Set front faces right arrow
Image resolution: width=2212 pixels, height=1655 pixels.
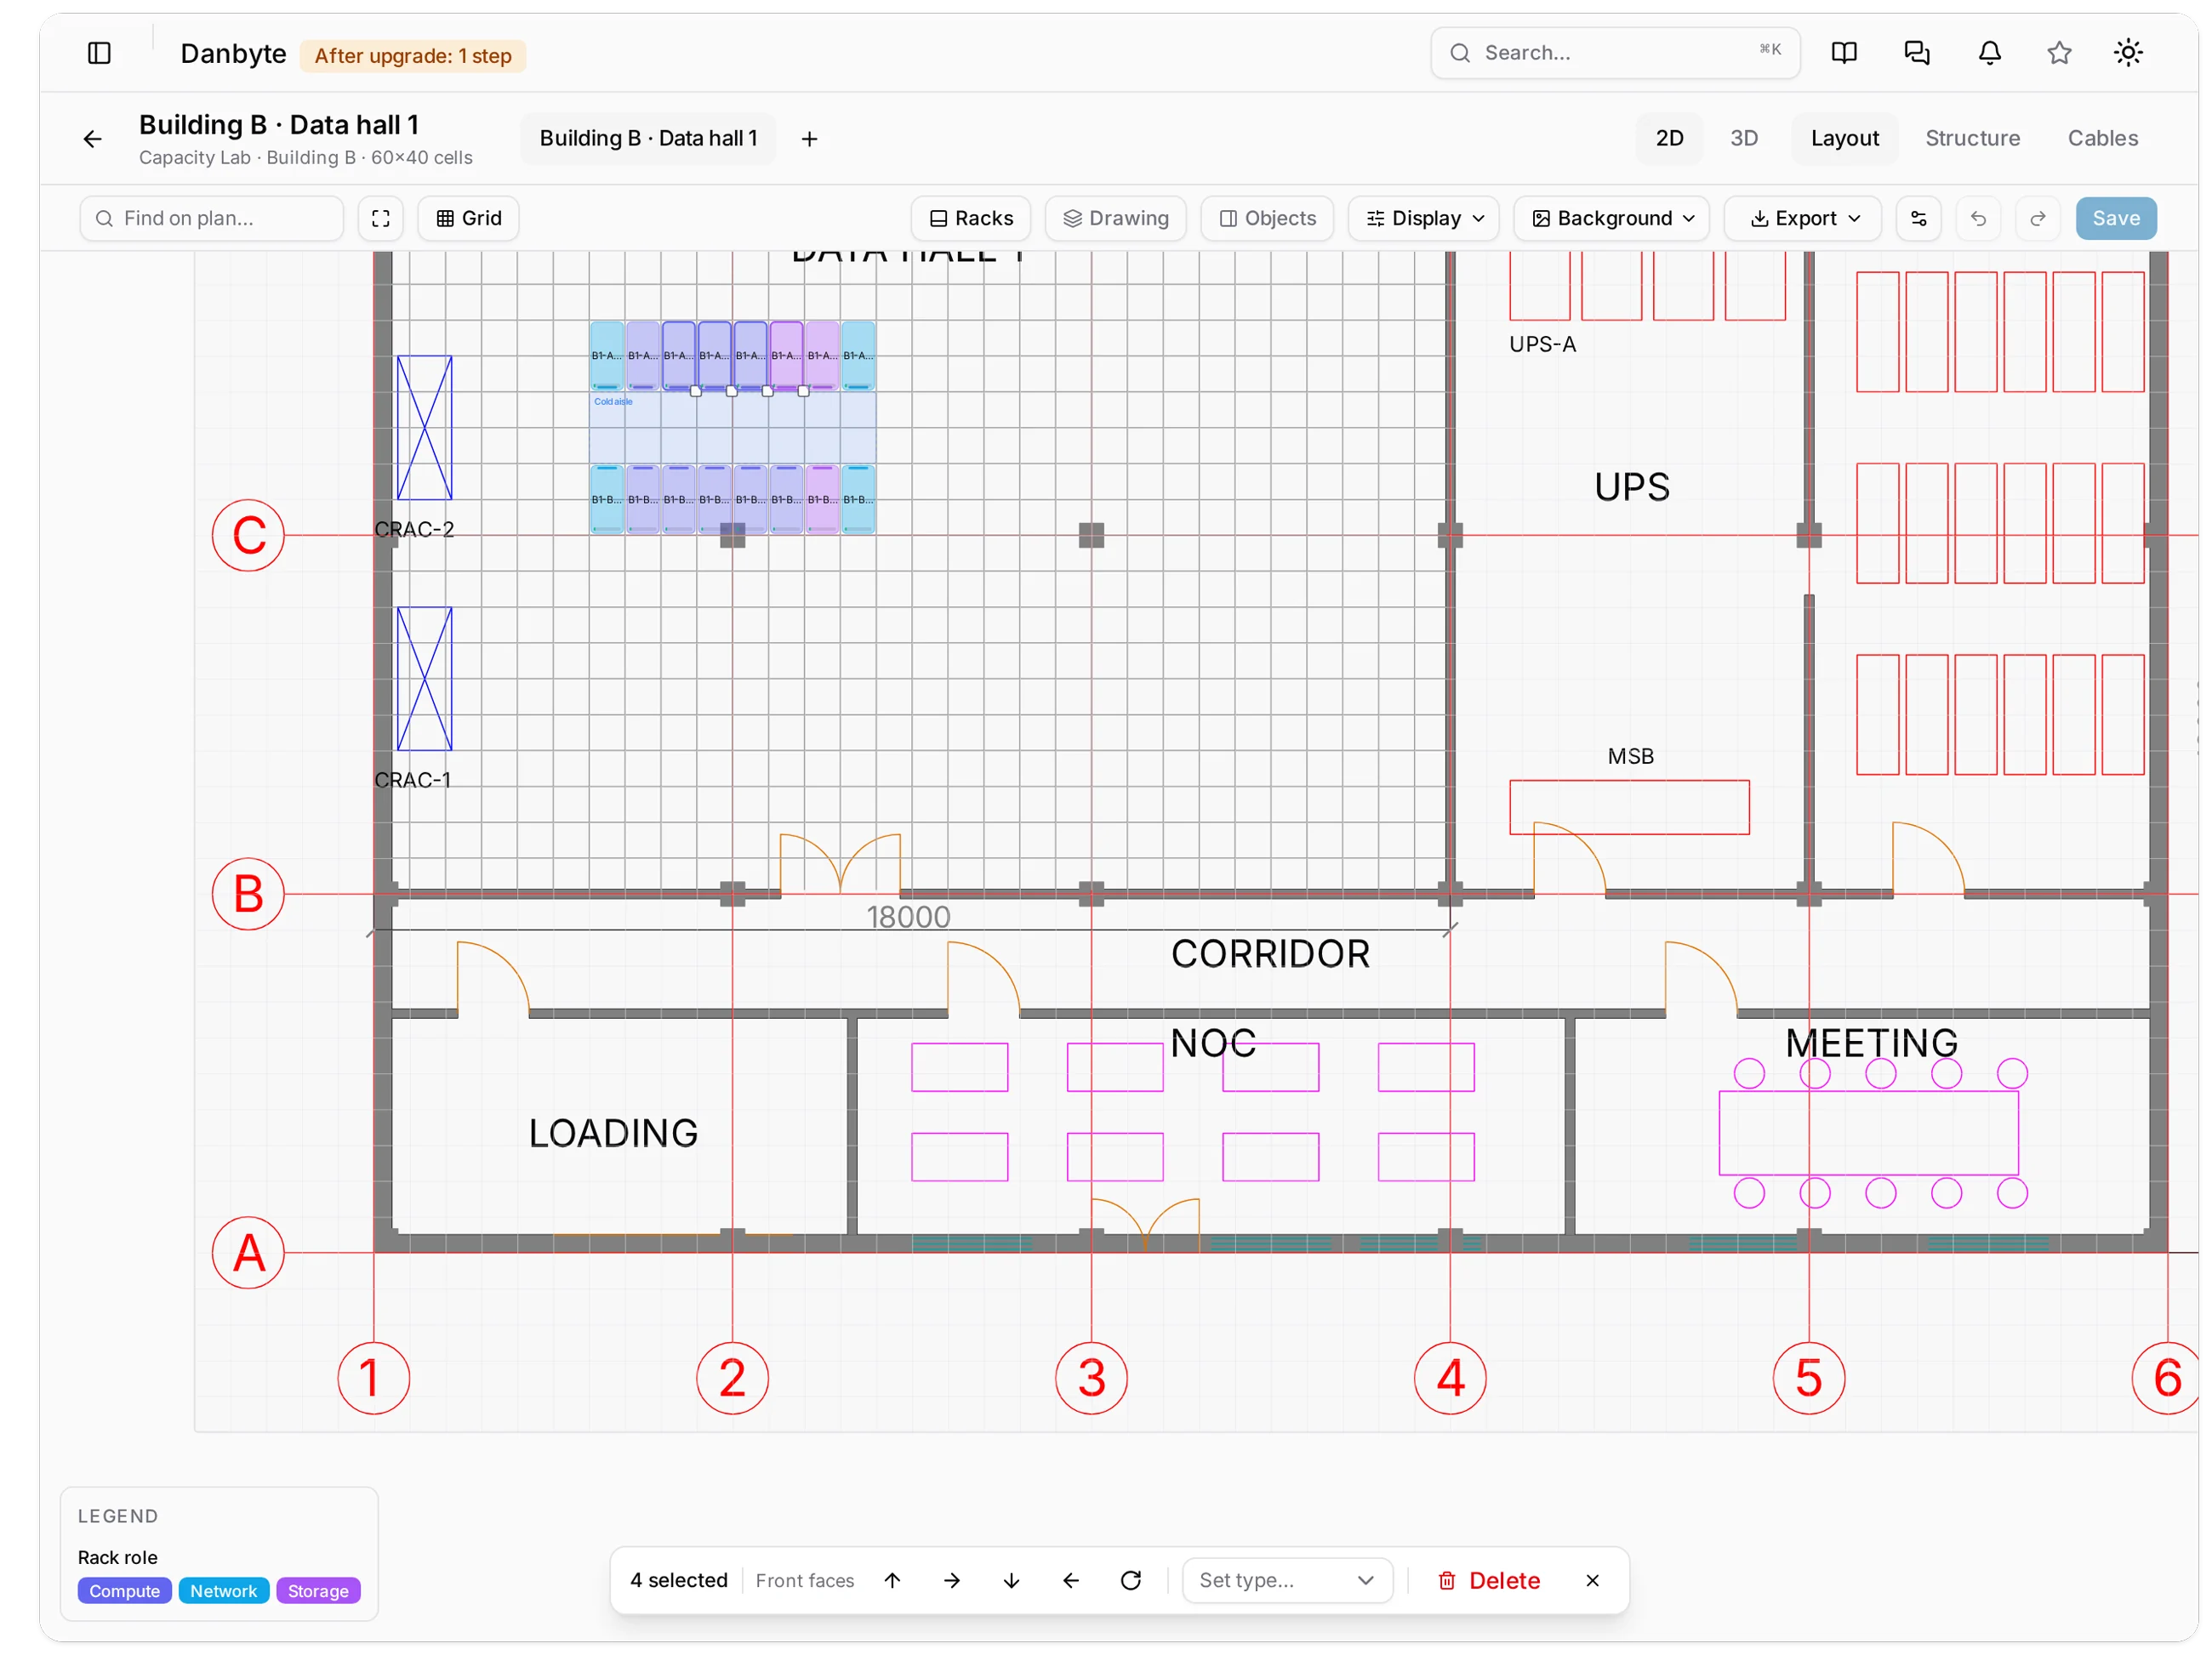point(951,1579)
